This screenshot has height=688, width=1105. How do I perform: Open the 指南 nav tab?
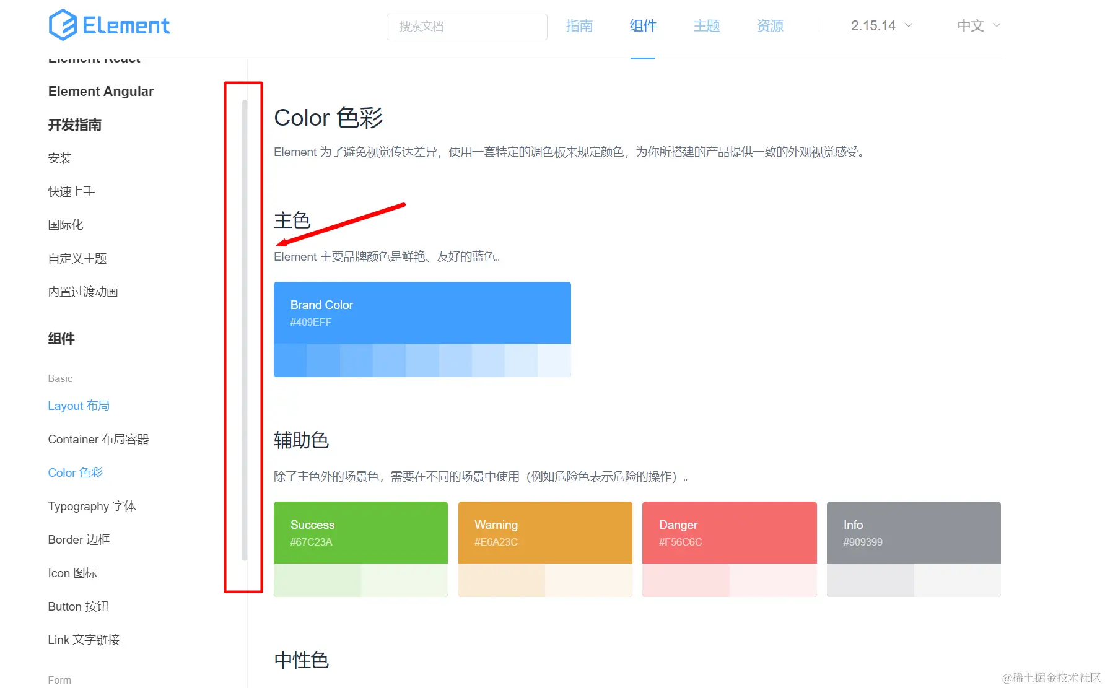[x=579, y=26]
